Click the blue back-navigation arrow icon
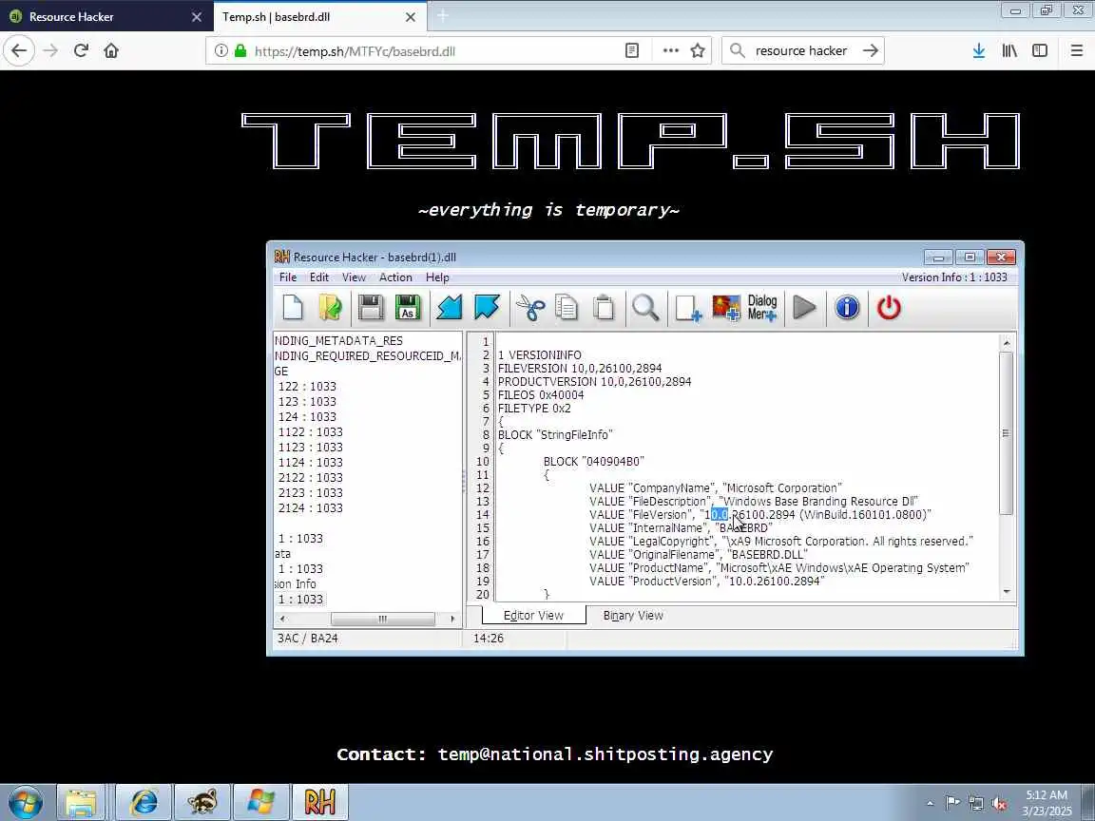 [x=449, y=308]
